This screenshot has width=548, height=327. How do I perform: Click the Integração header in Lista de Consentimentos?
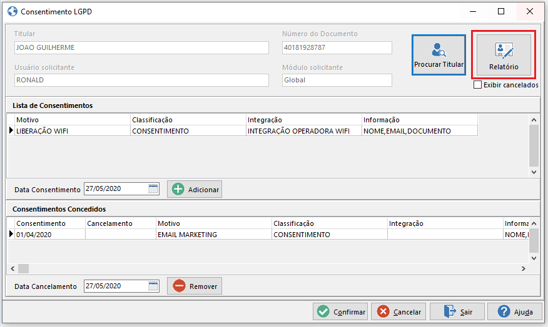click(303, 120)
